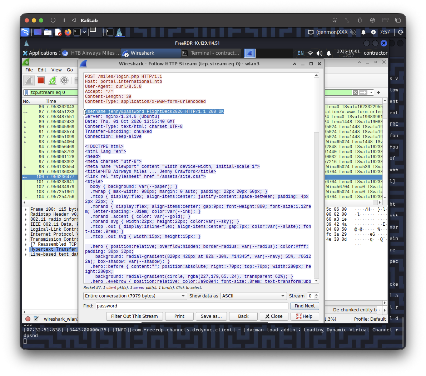Viewport: 426px width, 376px height.
Task: Expand the Frame 100 tree row
Action: pyautogui.click(x=26, y=209)
